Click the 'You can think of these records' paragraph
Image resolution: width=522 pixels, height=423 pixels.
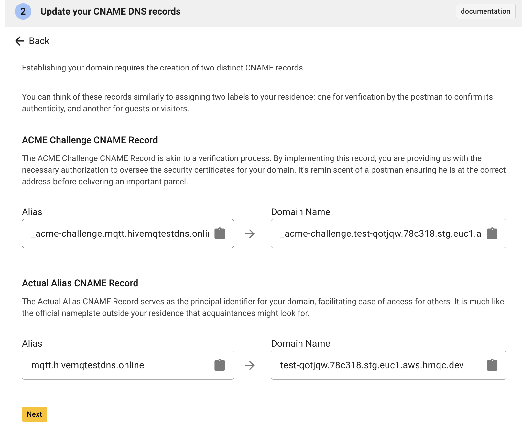pos(257,103)
